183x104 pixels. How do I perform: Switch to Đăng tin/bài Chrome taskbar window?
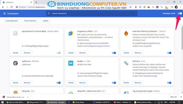36,102
